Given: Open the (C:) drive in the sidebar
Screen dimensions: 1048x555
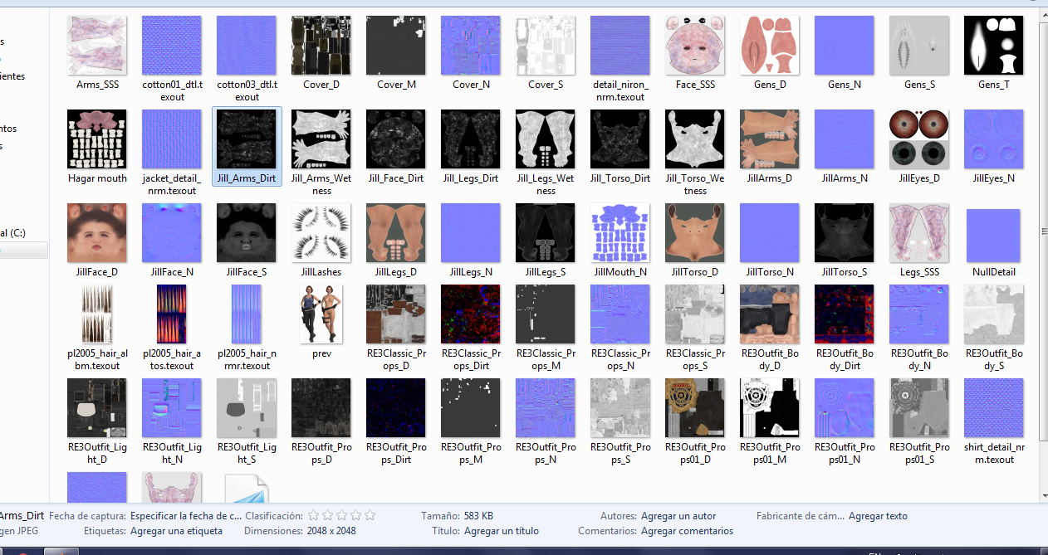Looking at the screenshot, I should pyautogui.click(x=12, y=233).
